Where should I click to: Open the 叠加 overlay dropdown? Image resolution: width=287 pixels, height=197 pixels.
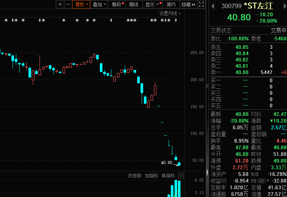click(x=99, y=4)
